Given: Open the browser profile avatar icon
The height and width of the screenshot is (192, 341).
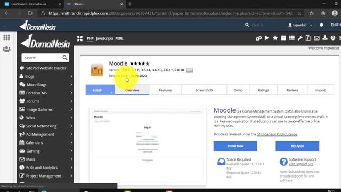Looking at the screenshot, I should pos(335,13).
